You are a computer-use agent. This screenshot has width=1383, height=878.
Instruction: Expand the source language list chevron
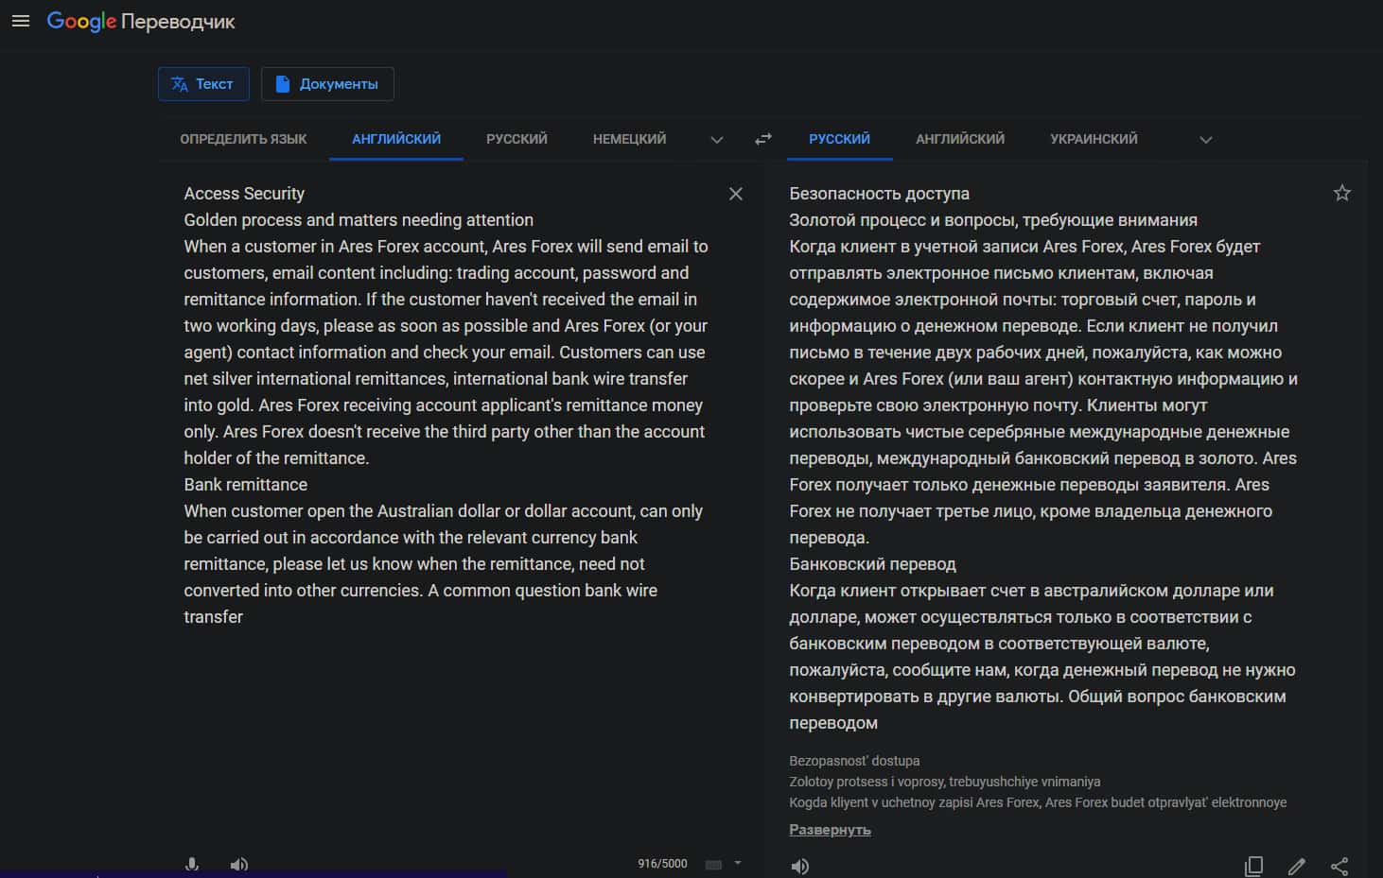(717, 140)
